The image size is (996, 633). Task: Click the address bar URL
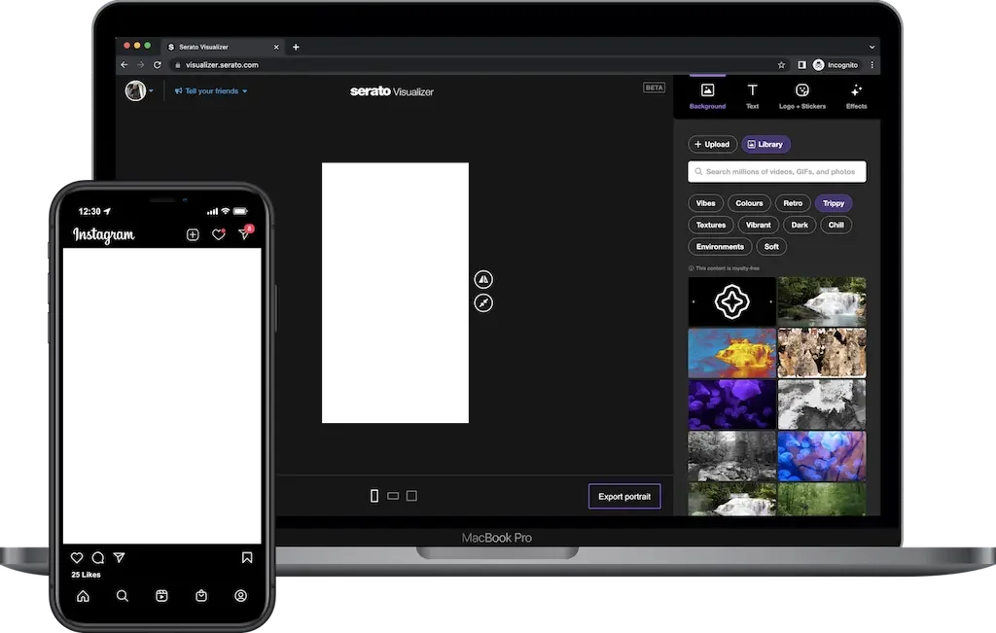pyautogui.click(x=222, y=65)
